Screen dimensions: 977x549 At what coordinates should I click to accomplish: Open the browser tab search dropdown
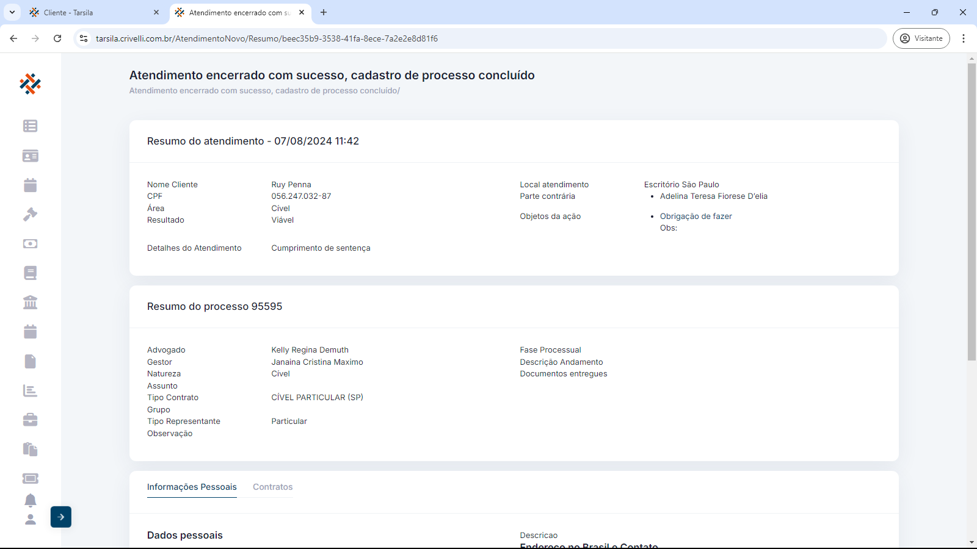pos(12,12)
